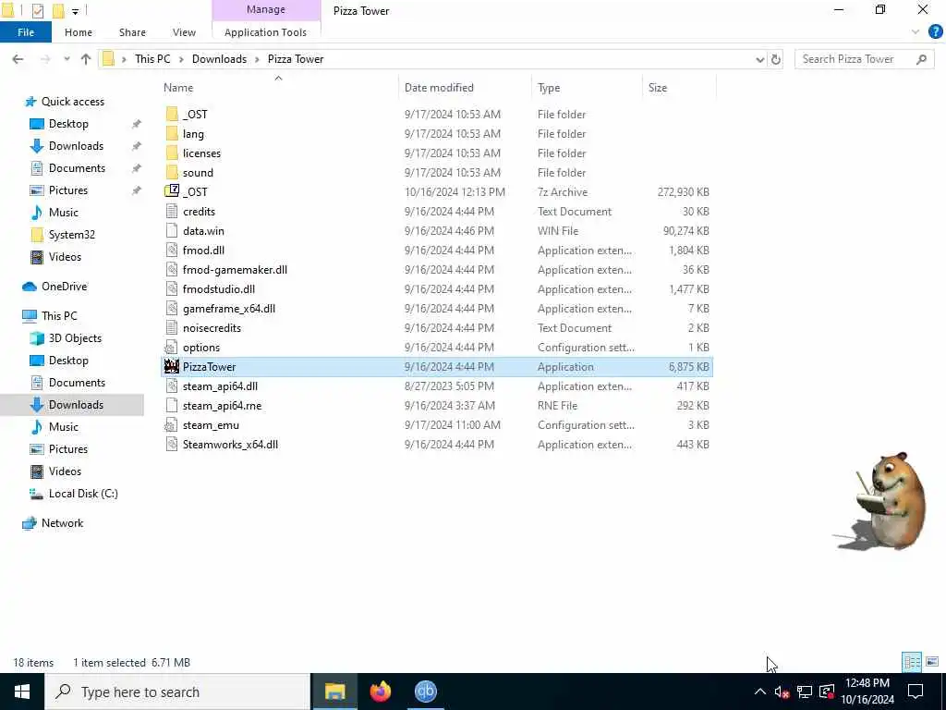Click This PC in address breadcrumb
946x710 pixels.
click(x=152, y=59)
